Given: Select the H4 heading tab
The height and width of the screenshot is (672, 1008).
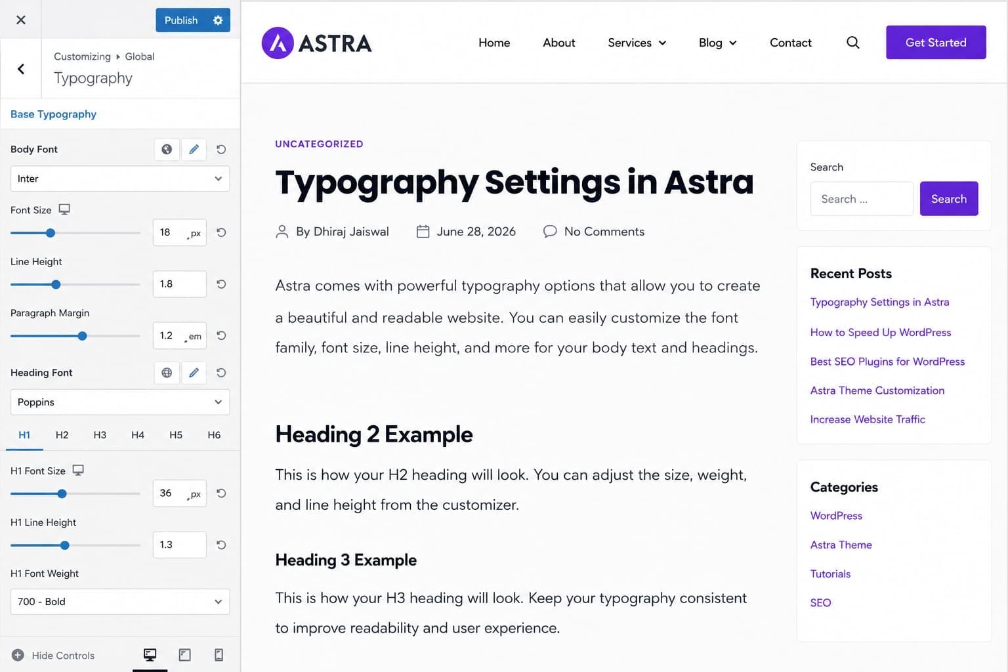Looking at the screenshot, I should pos(138,435).
